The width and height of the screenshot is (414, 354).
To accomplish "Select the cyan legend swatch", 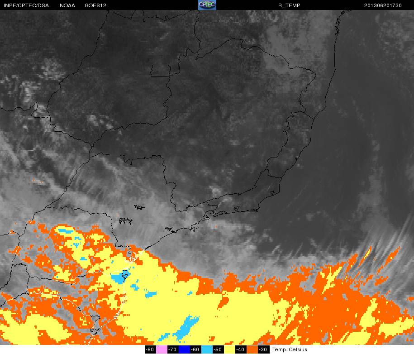I will pos(207,349).
